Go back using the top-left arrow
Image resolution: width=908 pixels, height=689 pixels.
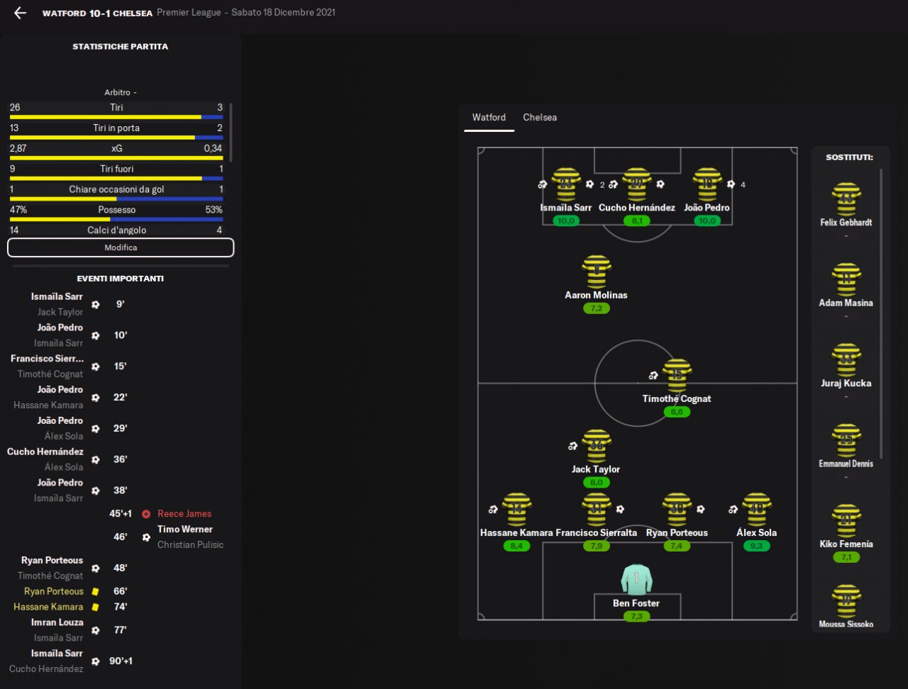tap(20, 13)
